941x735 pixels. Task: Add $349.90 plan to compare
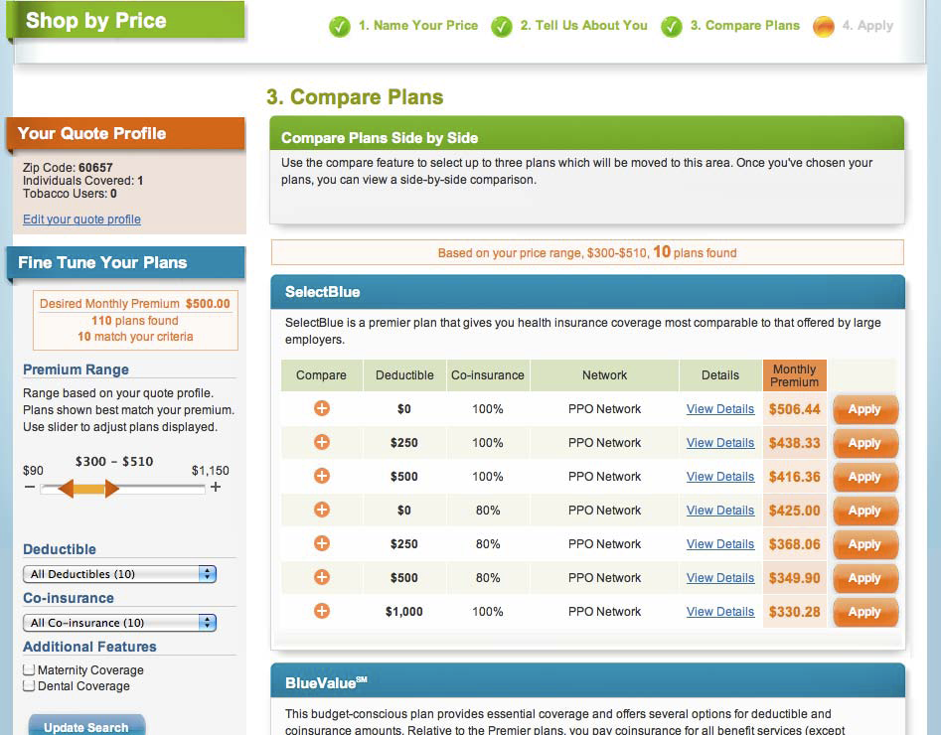tap(322, 577)
